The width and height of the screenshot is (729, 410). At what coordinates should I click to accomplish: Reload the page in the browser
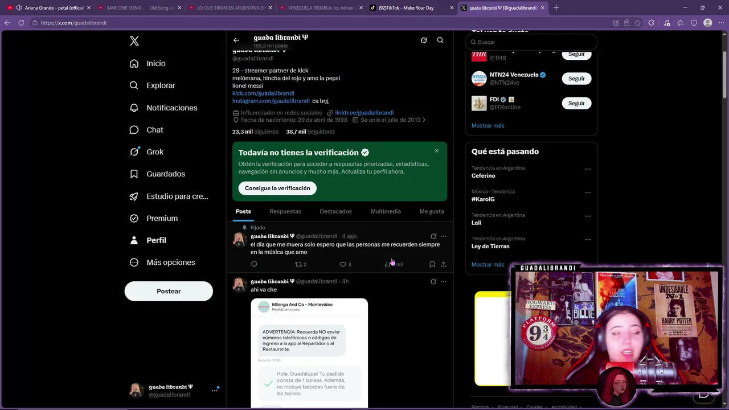point(21,23)
